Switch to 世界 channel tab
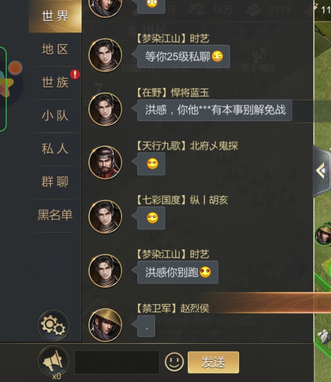 55,16
